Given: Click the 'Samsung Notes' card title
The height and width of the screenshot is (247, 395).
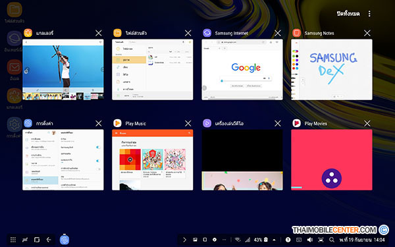Looking at the screenshot, I should pyautogui.click(x=319, y=34).
